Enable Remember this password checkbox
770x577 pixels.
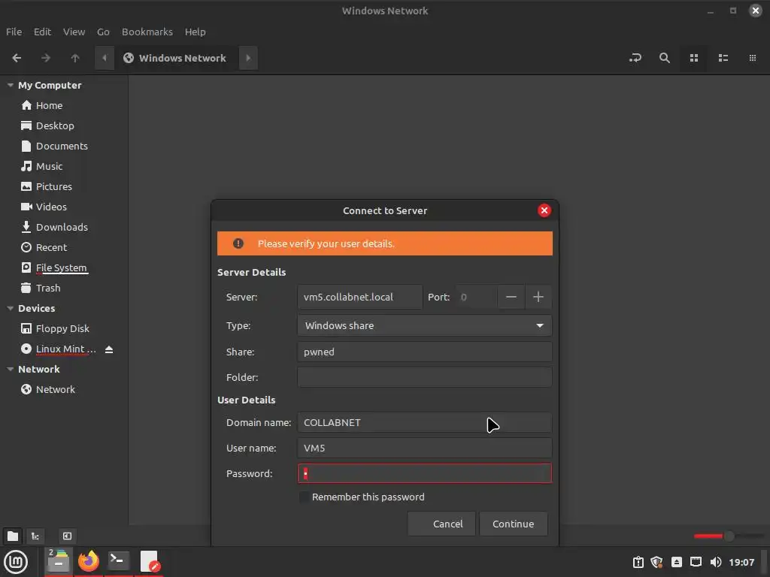tap(305, 497)
